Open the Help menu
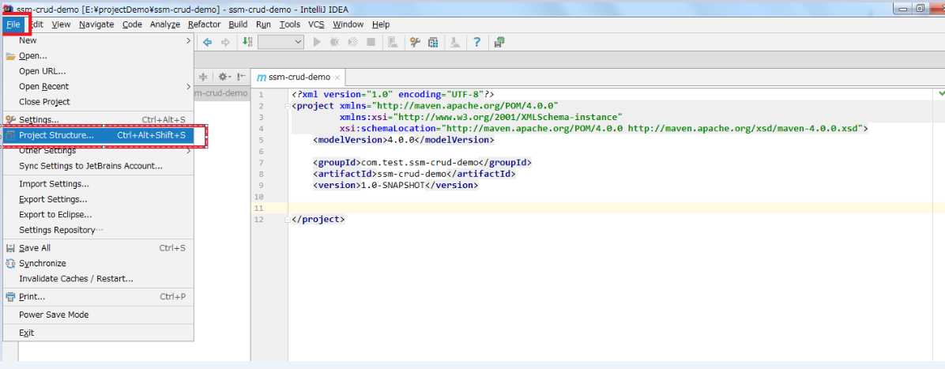This screenshot has width=945, height=369. (381, 24)
